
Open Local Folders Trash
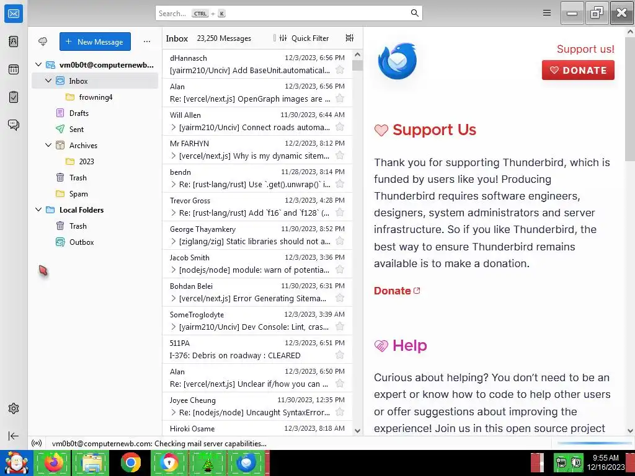click(95, 226)
